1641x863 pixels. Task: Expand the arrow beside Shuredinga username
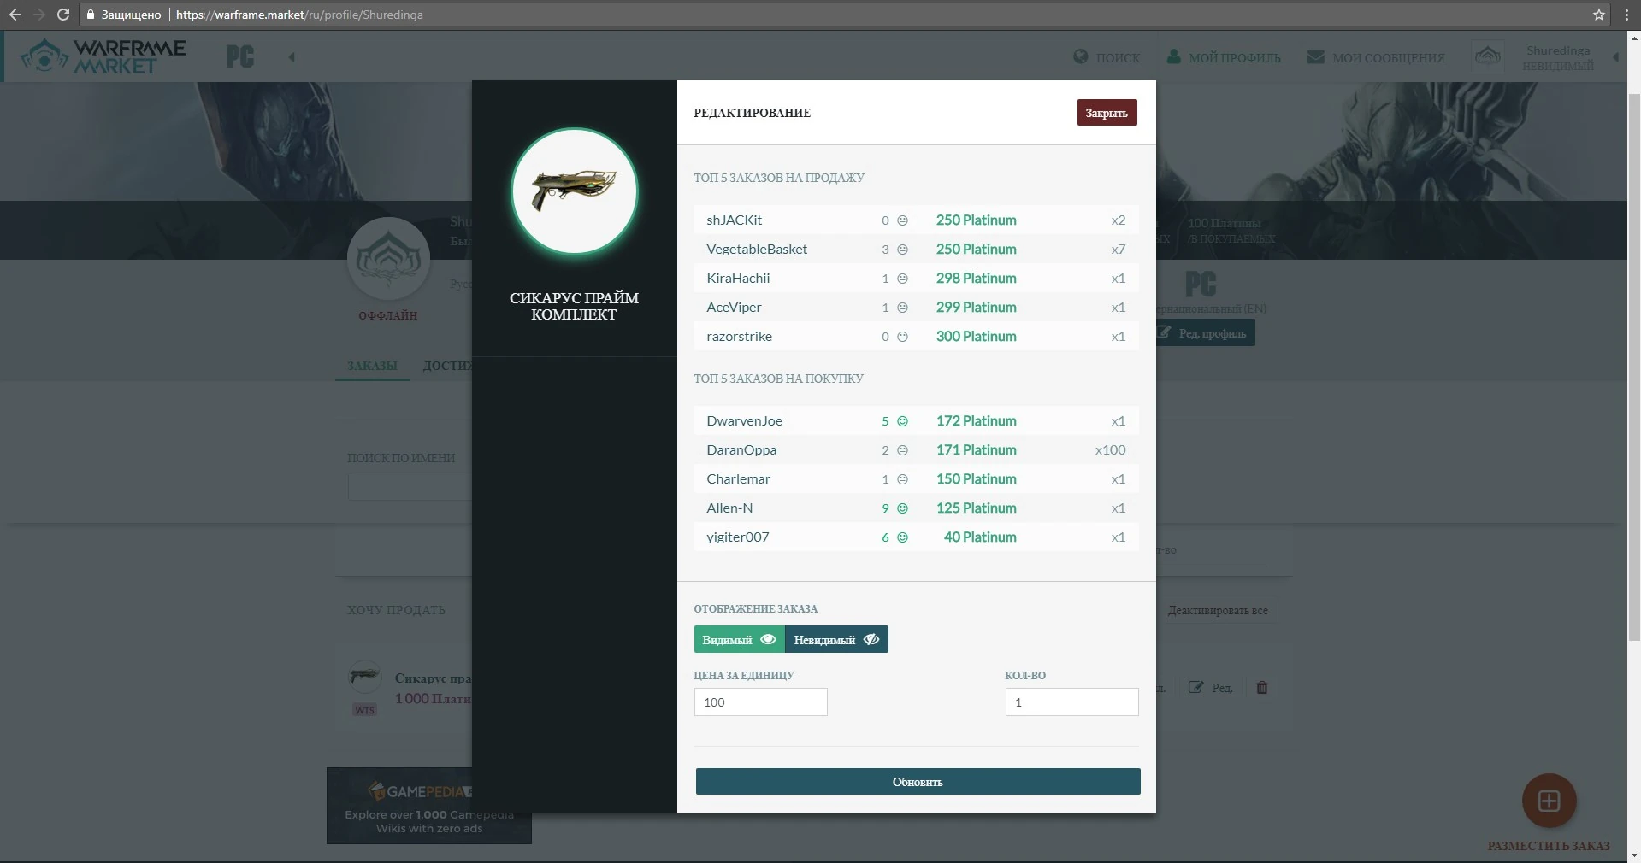click(1615, 57)
